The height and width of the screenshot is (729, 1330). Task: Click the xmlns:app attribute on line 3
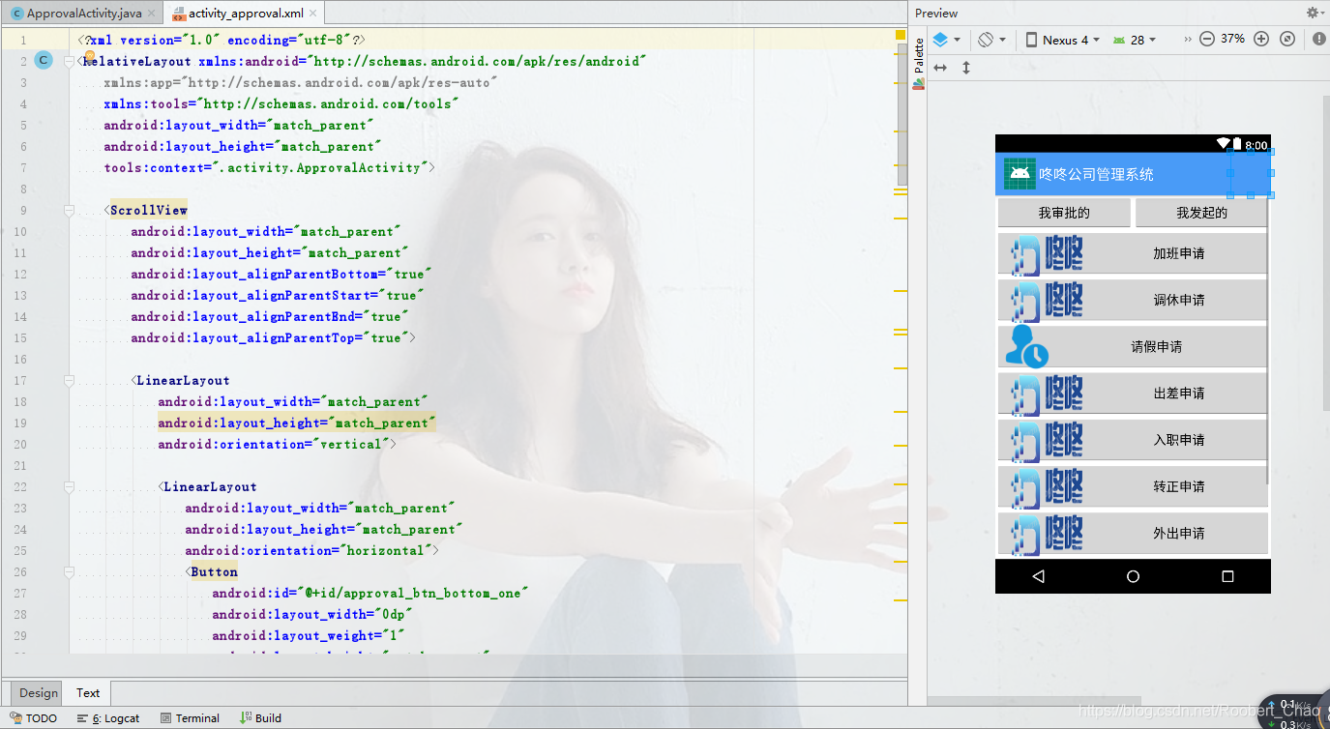pyautogui.click(x=301, y=82)
